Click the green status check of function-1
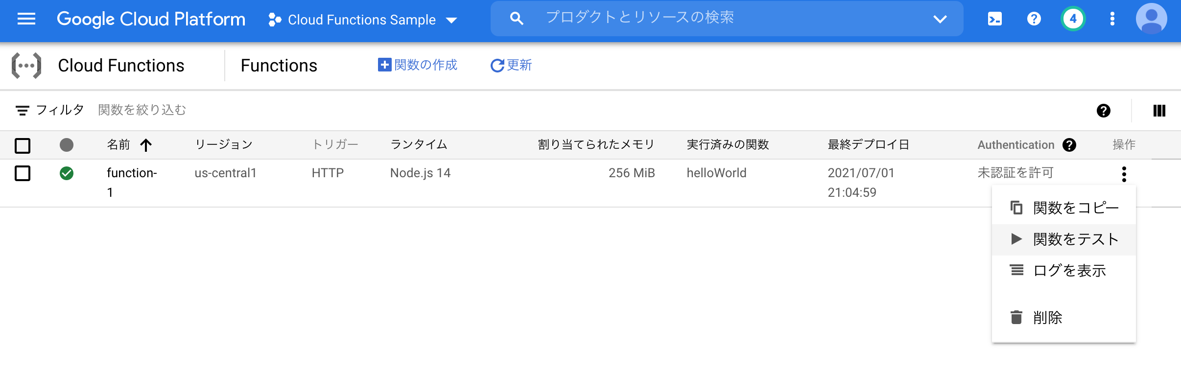 (67, 173)
